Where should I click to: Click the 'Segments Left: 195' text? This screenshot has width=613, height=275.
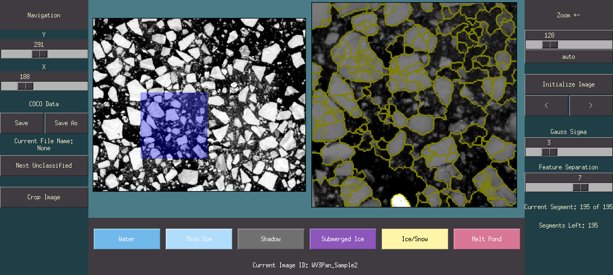[x=568, y=225]
